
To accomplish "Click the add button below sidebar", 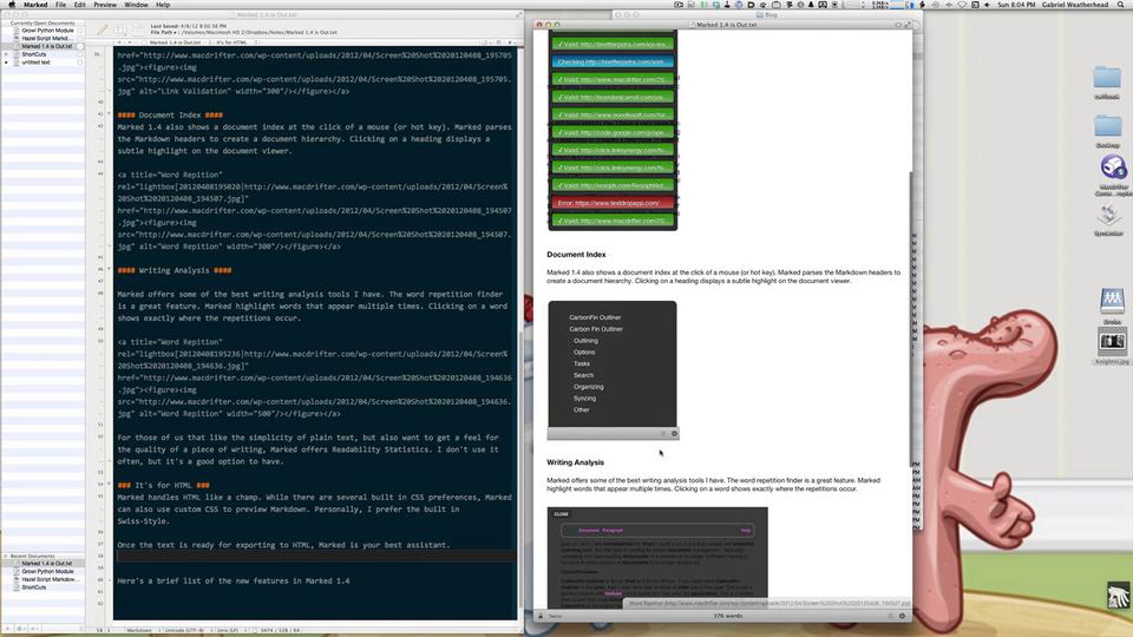I will [7, 629].
